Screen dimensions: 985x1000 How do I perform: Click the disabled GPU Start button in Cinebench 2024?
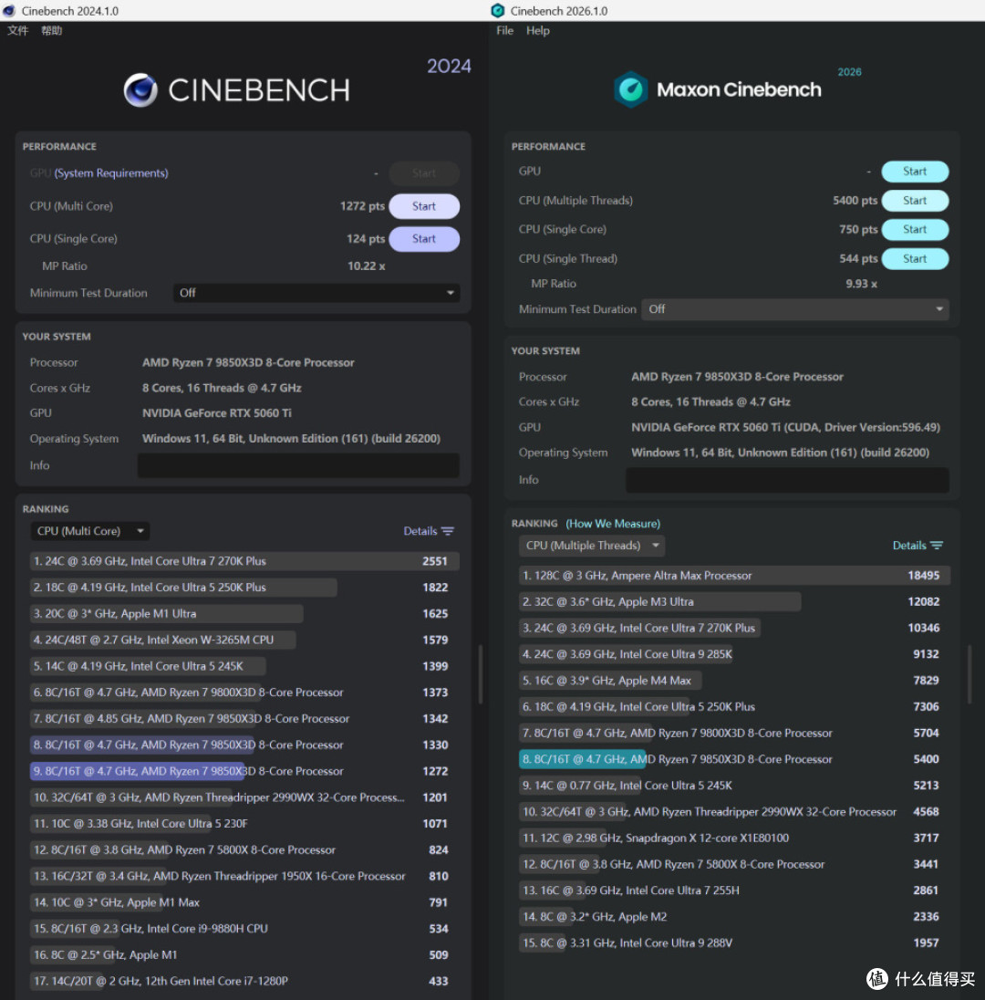pos(424,172)
